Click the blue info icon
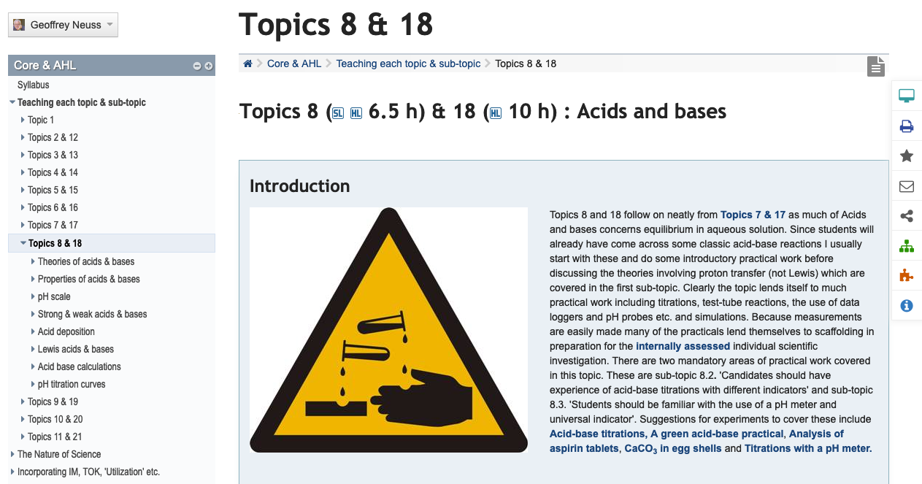Screen dimensions: 922x484 [x=907, y=306]
